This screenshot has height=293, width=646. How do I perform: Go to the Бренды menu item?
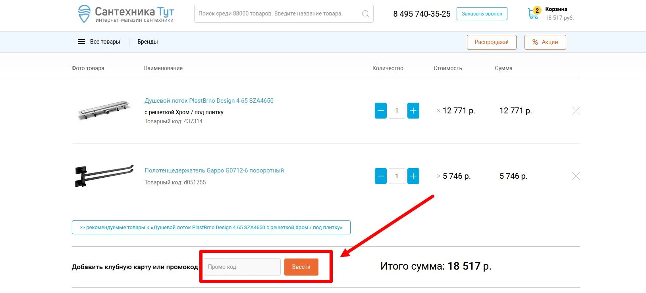click(x=148, y=42)
